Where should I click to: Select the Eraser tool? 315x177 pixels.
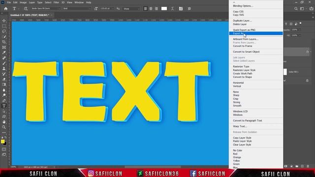[4, 79]
